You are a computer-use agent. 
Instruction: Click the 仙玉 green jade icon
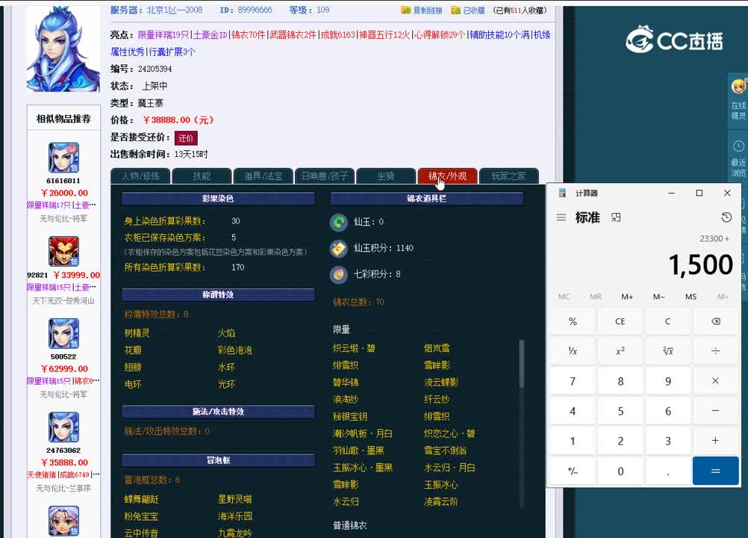[339, 221]
